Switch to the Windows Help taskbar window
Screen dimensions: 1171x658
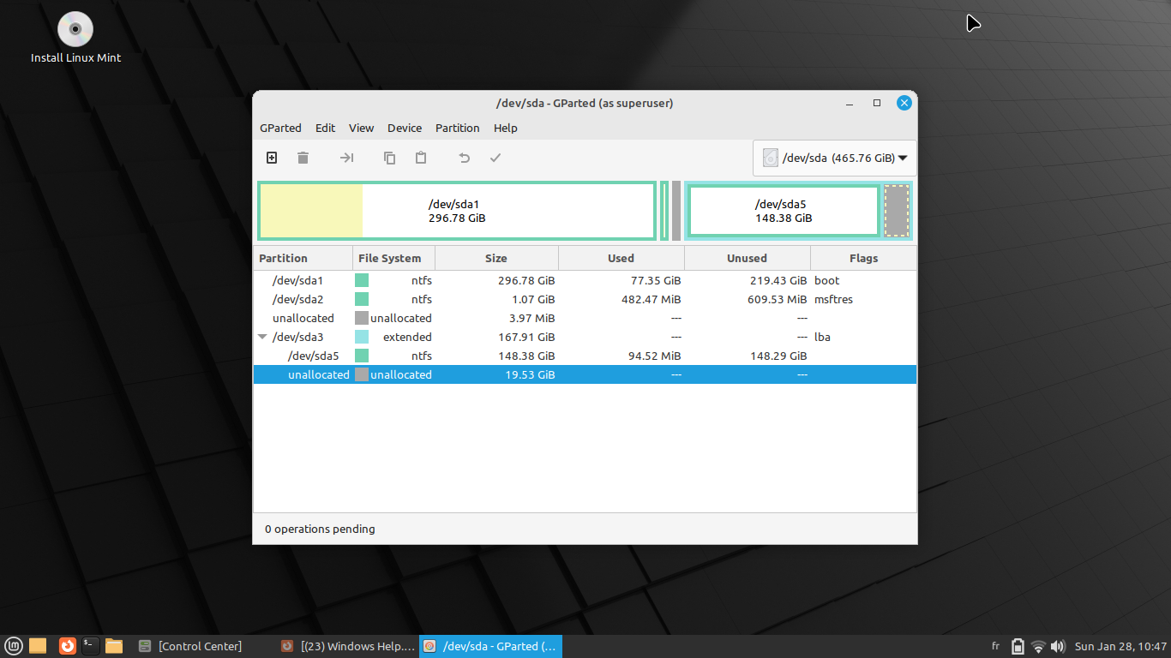coord(347,646)
